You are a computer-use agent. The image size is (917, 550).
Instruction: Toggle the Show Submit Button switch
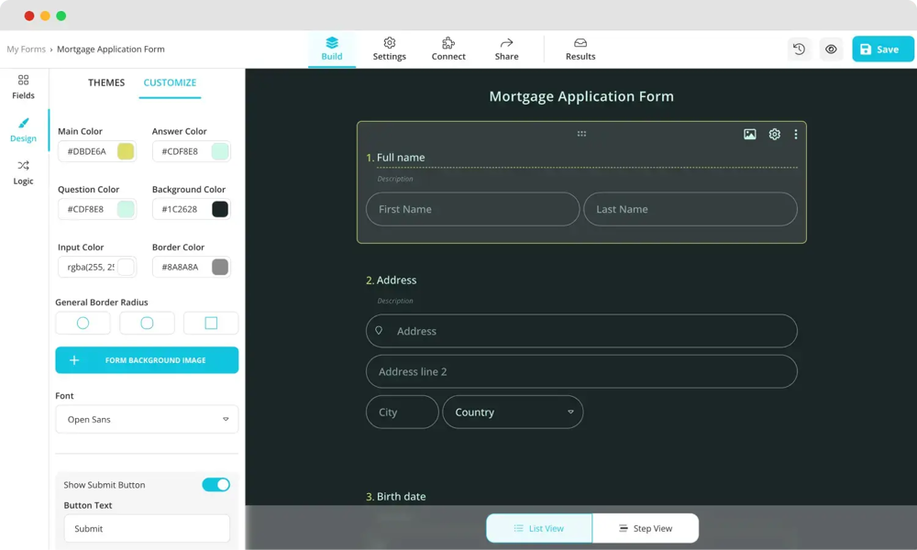click(x=215, y=485)
